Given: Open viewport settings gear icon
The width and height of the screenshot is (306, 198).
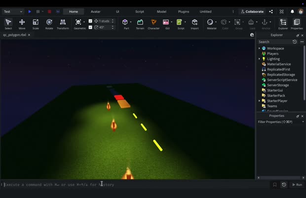Looking at the screenshot, I should click(252, 35).
